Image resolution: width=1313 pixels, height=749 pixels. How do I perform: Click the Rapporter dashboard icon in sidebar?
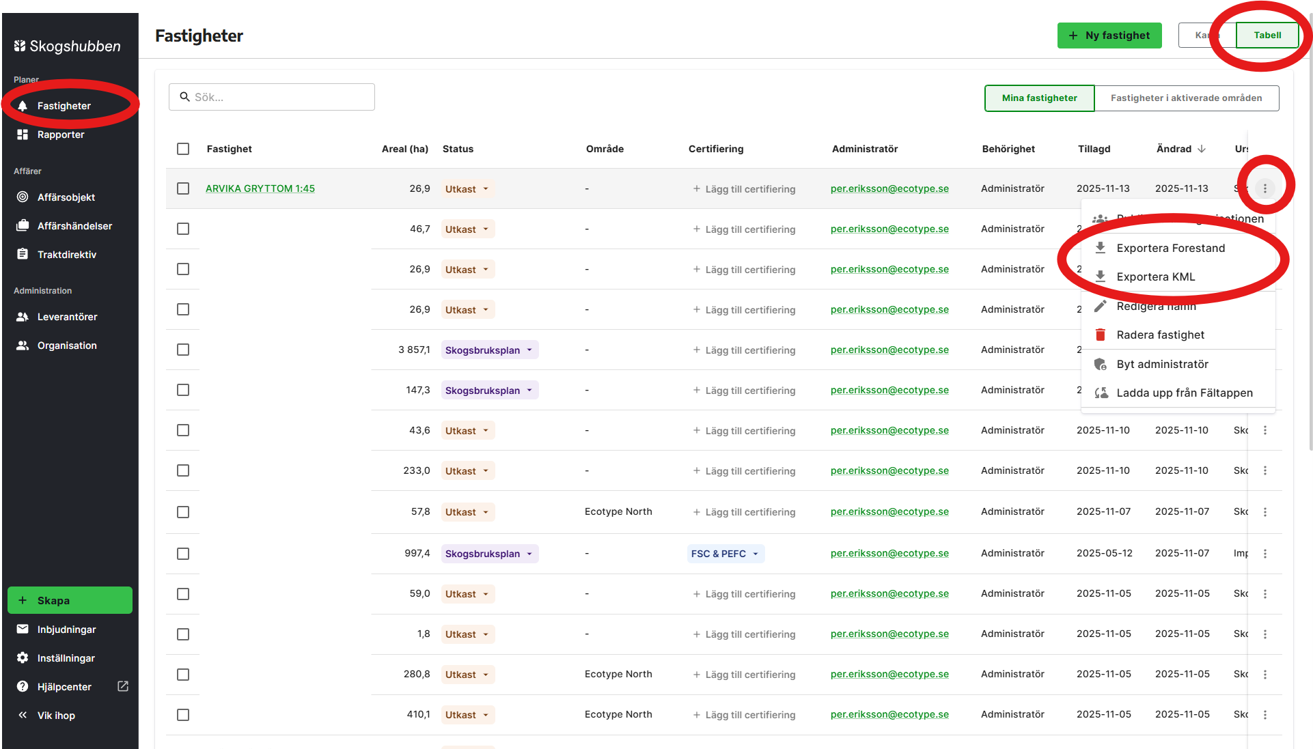coord(23,135)
